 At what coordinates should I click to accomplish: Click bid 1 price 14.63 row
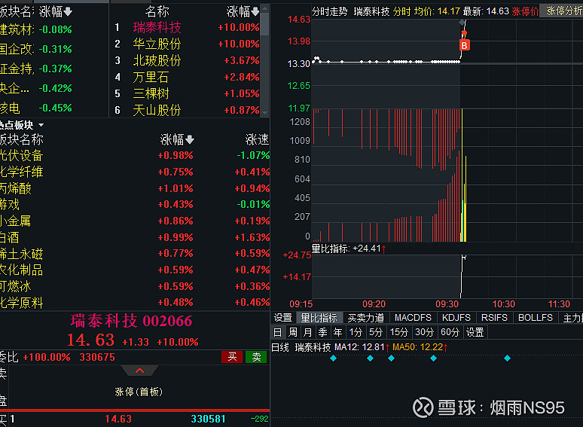135,419
